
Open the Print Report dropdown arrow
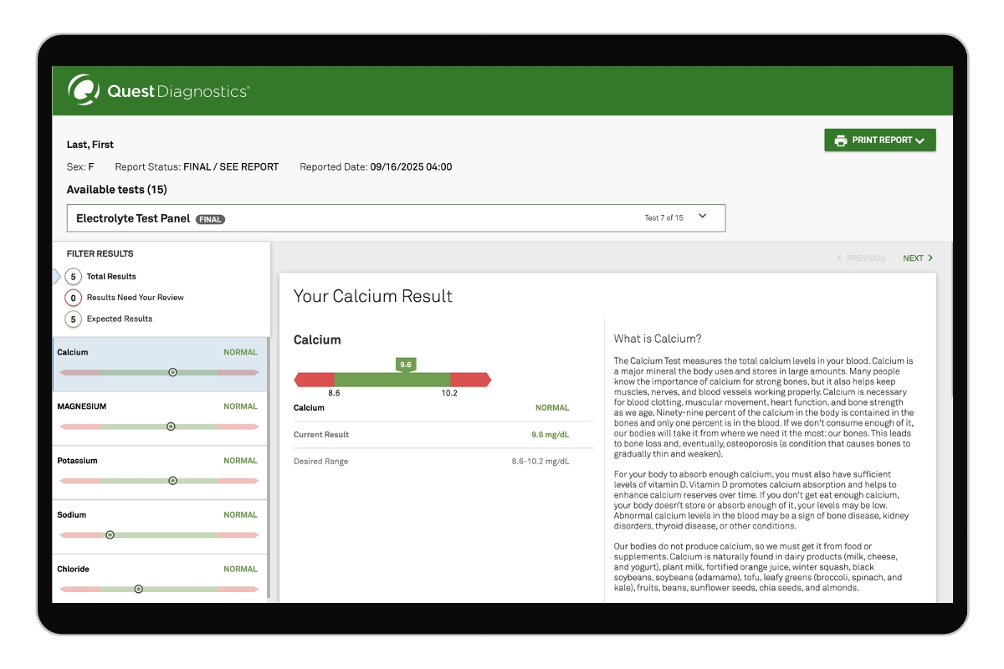pos(920,141)
